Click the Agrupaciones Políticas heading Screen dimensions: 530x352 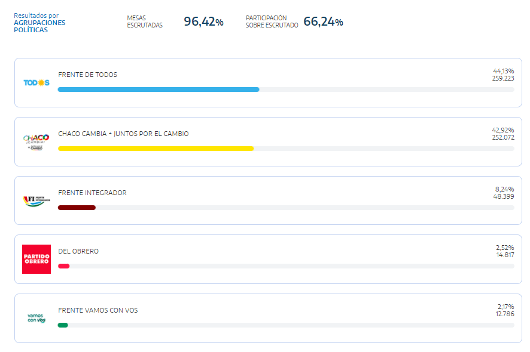[39, 26]
